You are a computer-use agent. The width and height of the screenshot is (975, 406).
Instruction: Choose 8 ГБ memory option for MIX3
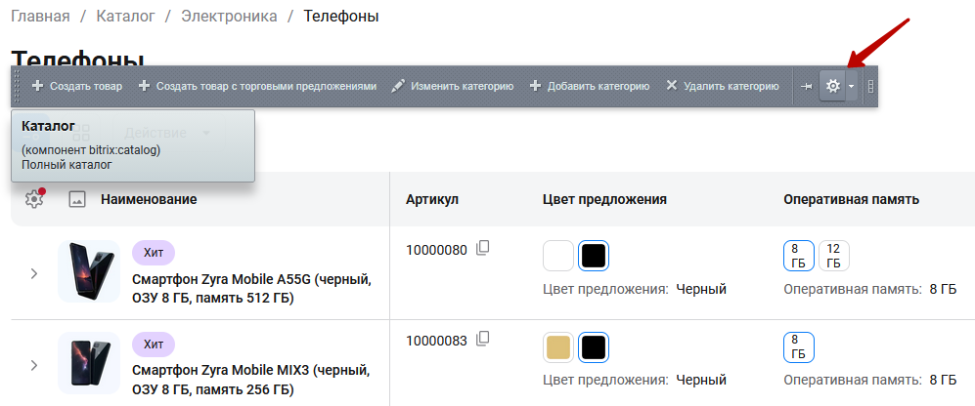[x=798, y=347]
